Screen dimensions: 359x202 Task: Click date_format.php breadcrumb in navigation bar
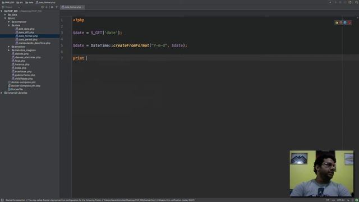[x=45, y=2]
